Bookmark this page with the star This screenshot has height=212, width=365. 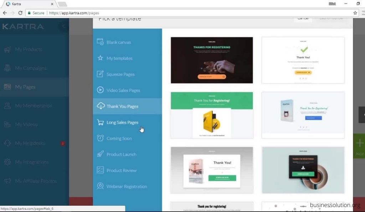355,13
